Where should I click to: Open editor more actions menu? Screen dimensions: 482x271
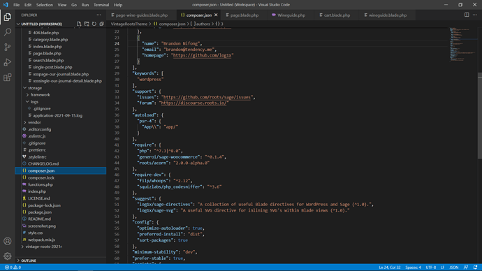pyautogui.click(x=475, y=15)
